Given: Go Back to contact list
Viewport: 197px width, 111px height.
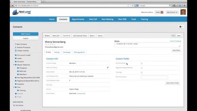Looking at the screenshot, I should (x=47, y=36).
